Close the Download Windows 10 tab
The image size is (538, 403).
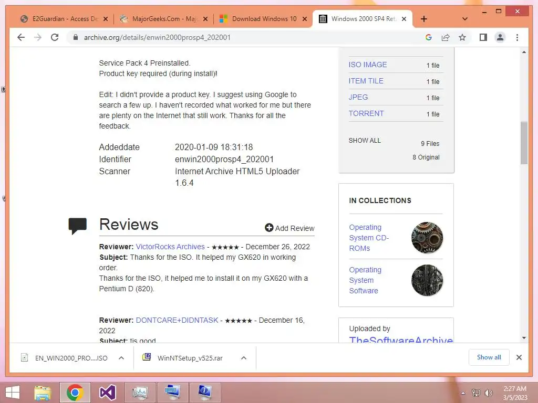click(x=304, y=19)
